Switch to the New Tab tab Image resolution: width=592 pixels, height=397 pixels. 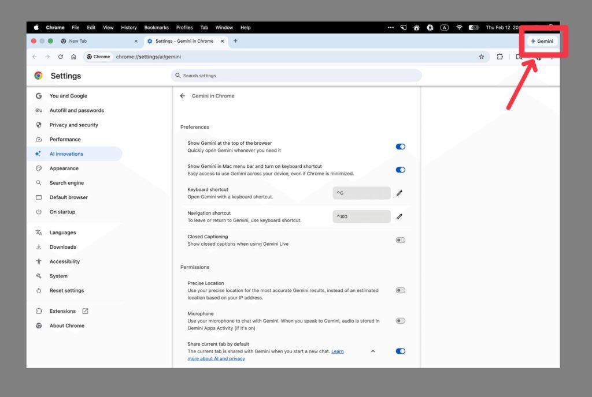point(99,41)
